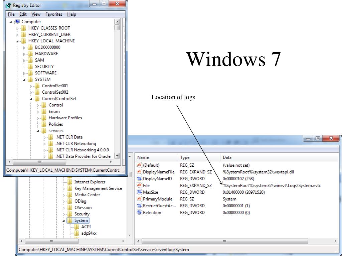Viewport: 342px width, 256px height.
Task: Select the RestrictGuestAc... DWORD icon
Action: [x=139, y=205]
